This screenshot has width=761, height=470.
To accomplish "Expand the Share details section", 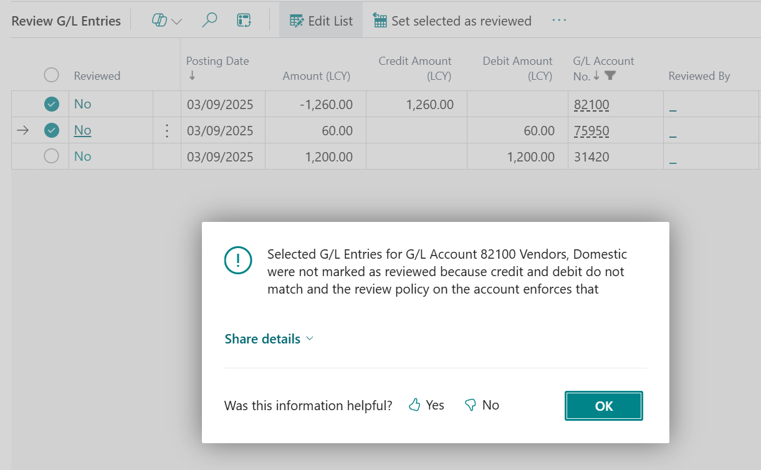I will click(268, 338).
